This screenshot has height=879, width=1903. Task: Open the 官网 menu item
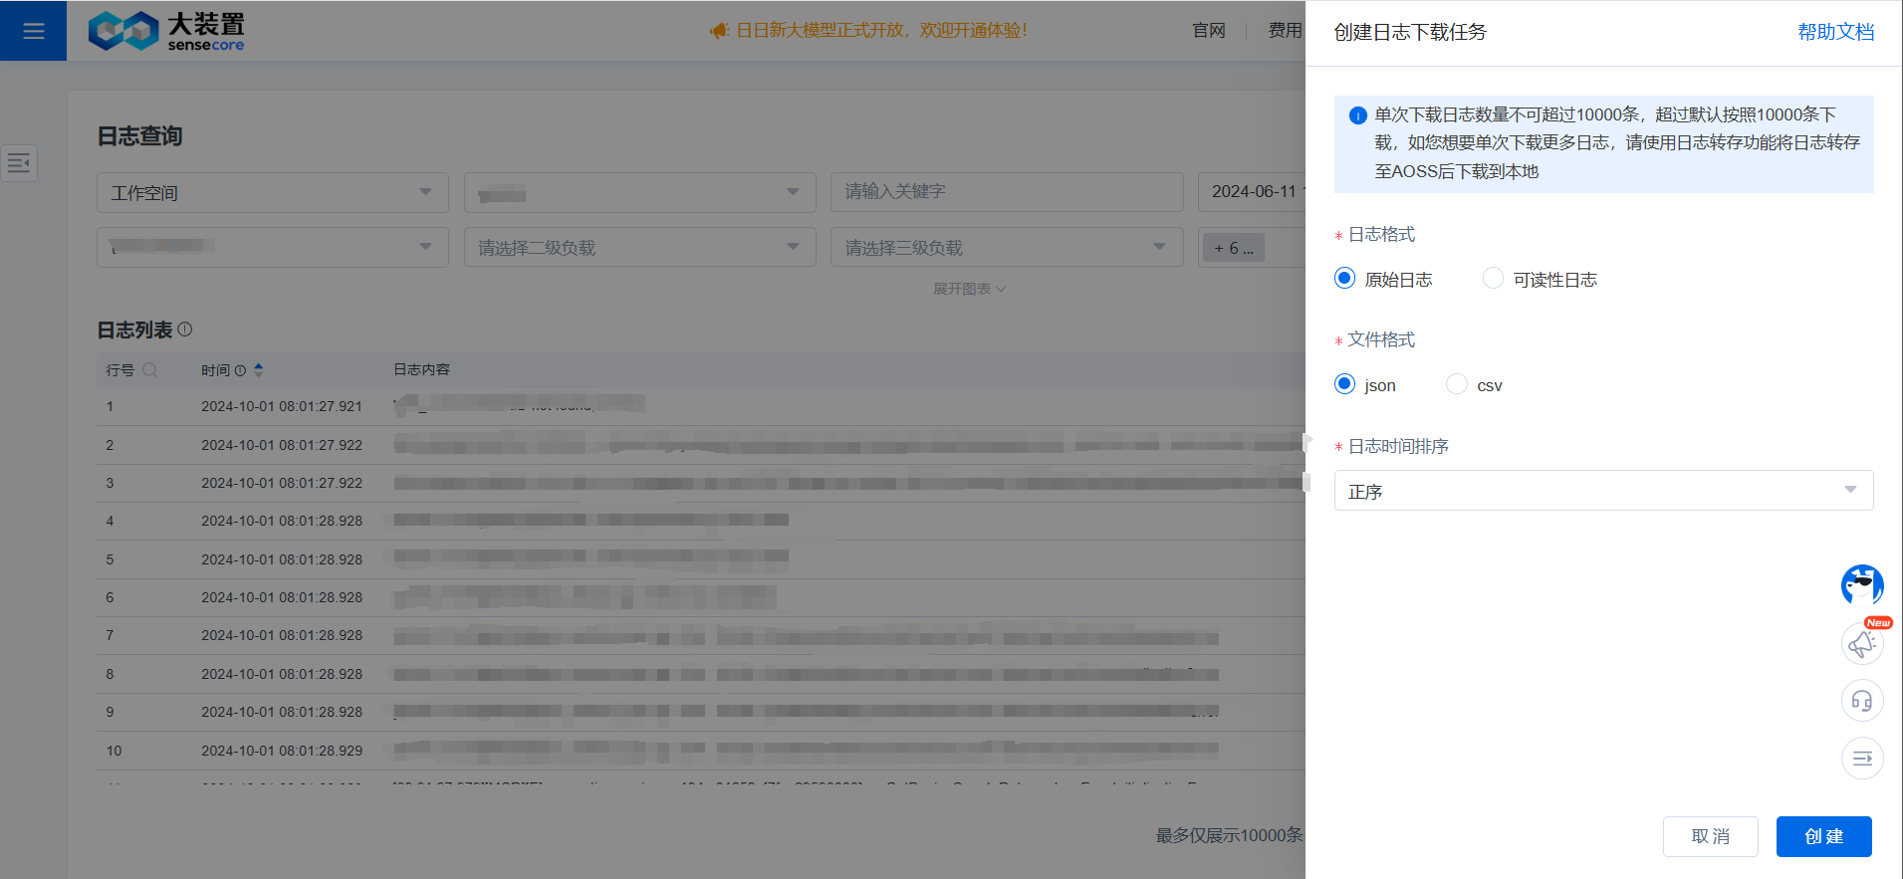pos(1208,31)
